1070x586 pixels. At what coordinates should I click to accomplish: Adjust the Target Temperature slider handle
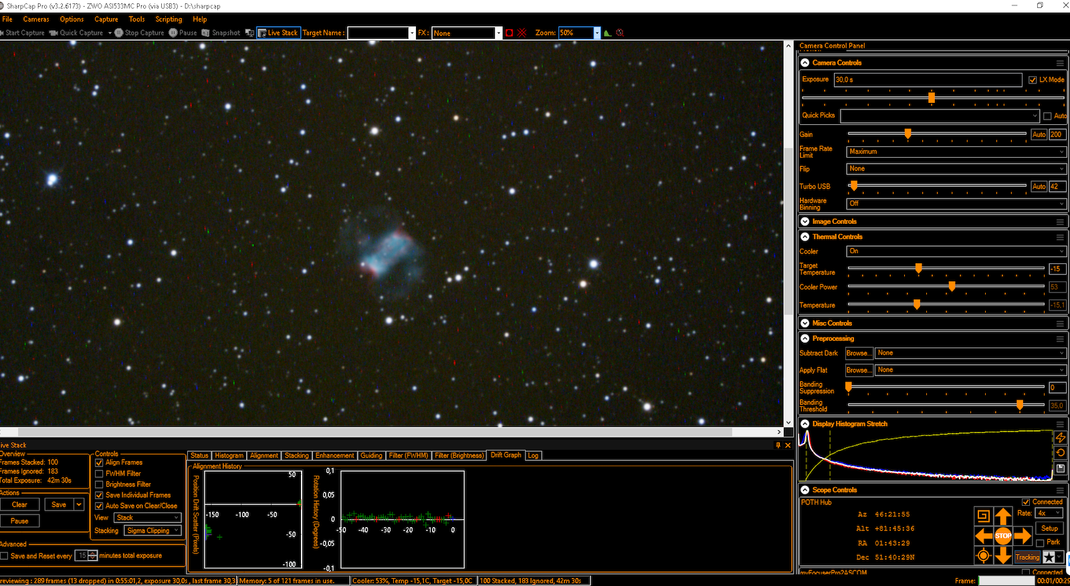click(x=918, y=269)
